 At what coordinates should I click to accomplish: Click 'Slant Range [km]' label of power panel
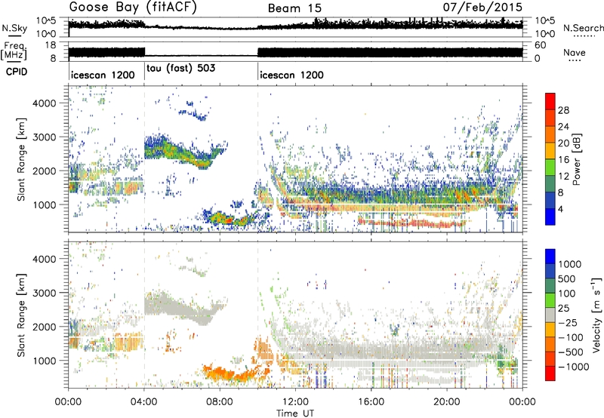(x=21, y=159)
